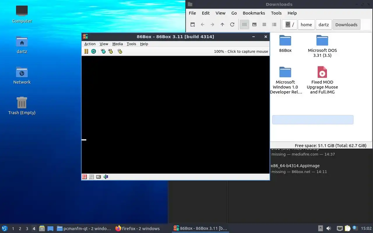Open the Action menu in 86Box
Screen dimensions: 373x233
[x=90, y=44]
